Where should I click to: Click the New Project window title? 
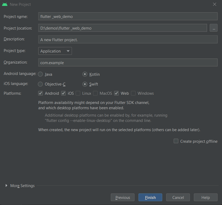(20, 4)
